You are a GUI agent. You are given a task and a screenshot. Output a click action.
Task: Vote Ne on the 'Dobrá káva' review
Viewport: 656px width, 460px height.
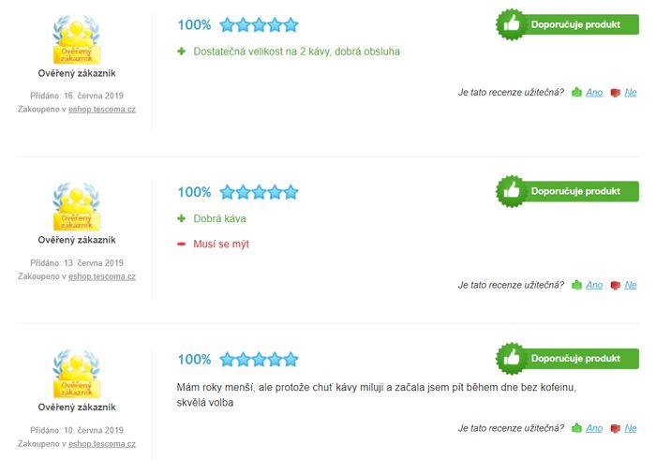tap(631, 285)
